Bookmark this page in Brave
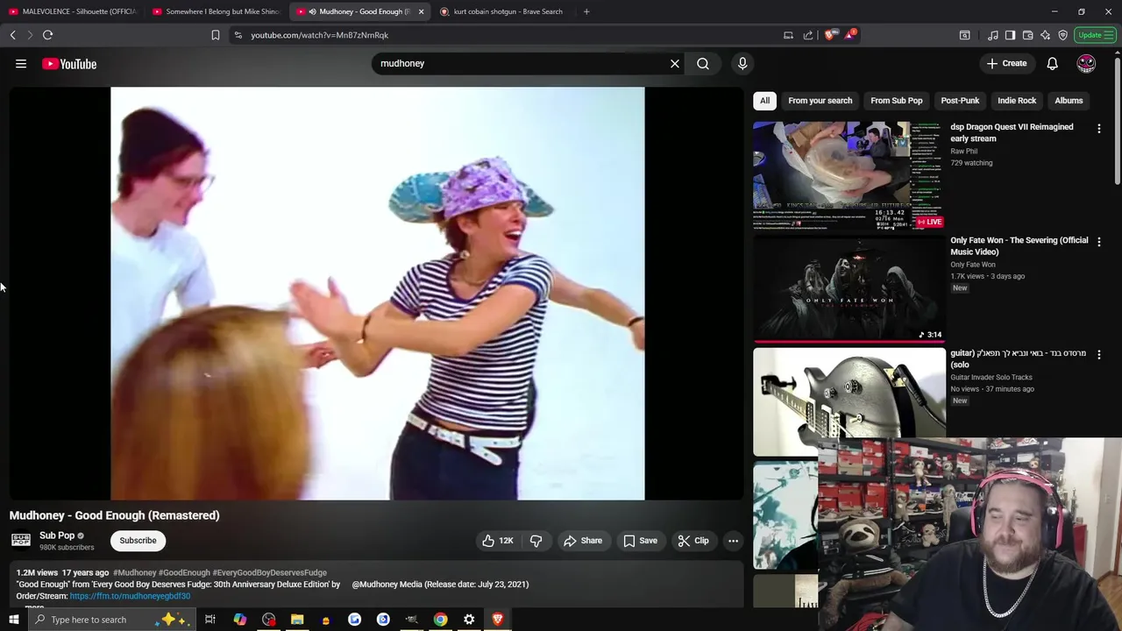The height and width of the screenshot is (631, 1122). 215,35
